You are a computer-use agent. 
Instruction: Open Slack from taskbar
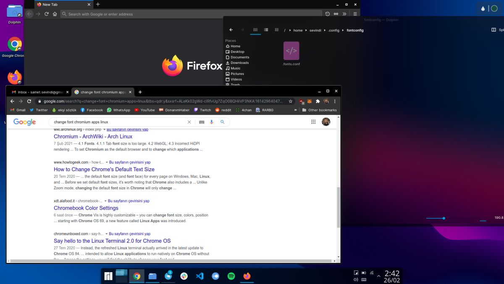[184, 276]
